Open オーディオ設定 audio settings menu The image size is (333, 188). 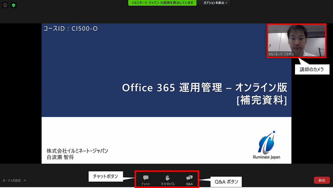[x=14, y=180]
